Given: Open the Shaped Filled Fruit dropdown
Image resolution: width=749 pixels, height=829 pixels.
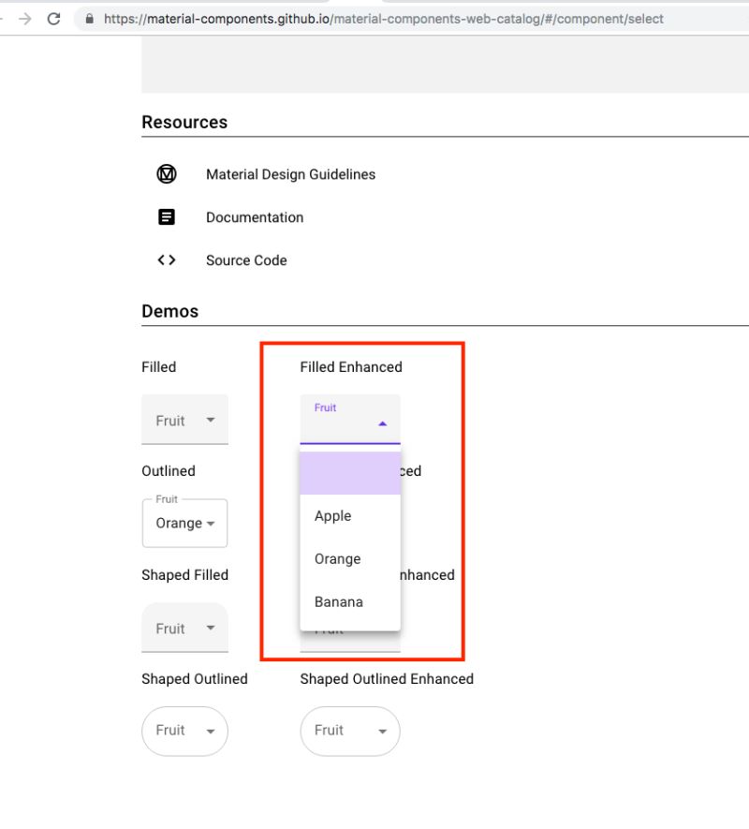Looking at the screenshot, I should click(184, 628).
